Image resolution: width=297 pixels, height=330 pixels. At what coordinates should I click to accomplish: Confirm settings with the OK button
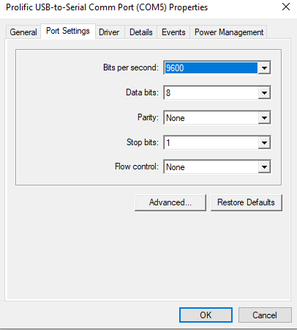(206, 315)
